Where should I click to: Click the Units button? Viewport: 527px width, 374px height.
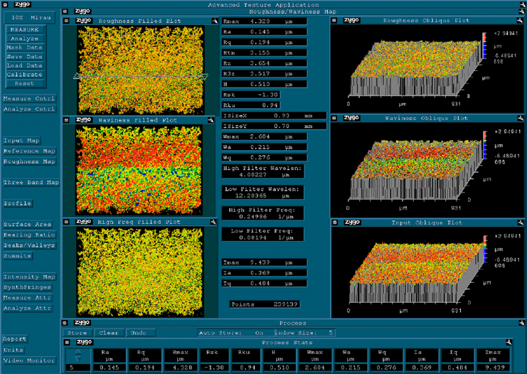click(14, 350)
